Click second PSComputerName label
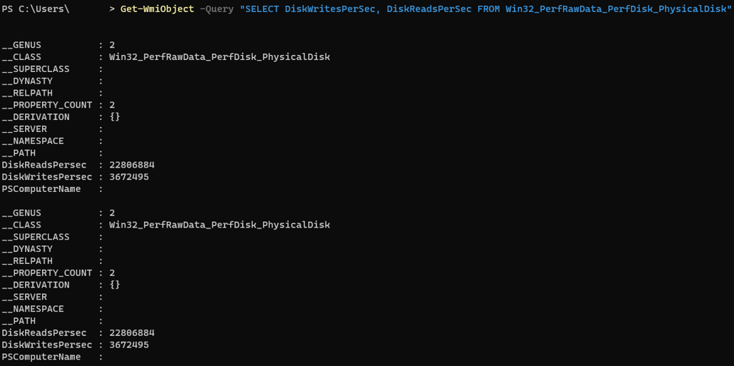 41,357
